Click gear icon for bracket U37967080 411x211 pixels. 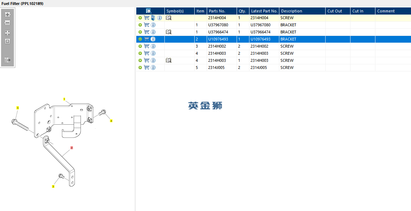point(140,25)
